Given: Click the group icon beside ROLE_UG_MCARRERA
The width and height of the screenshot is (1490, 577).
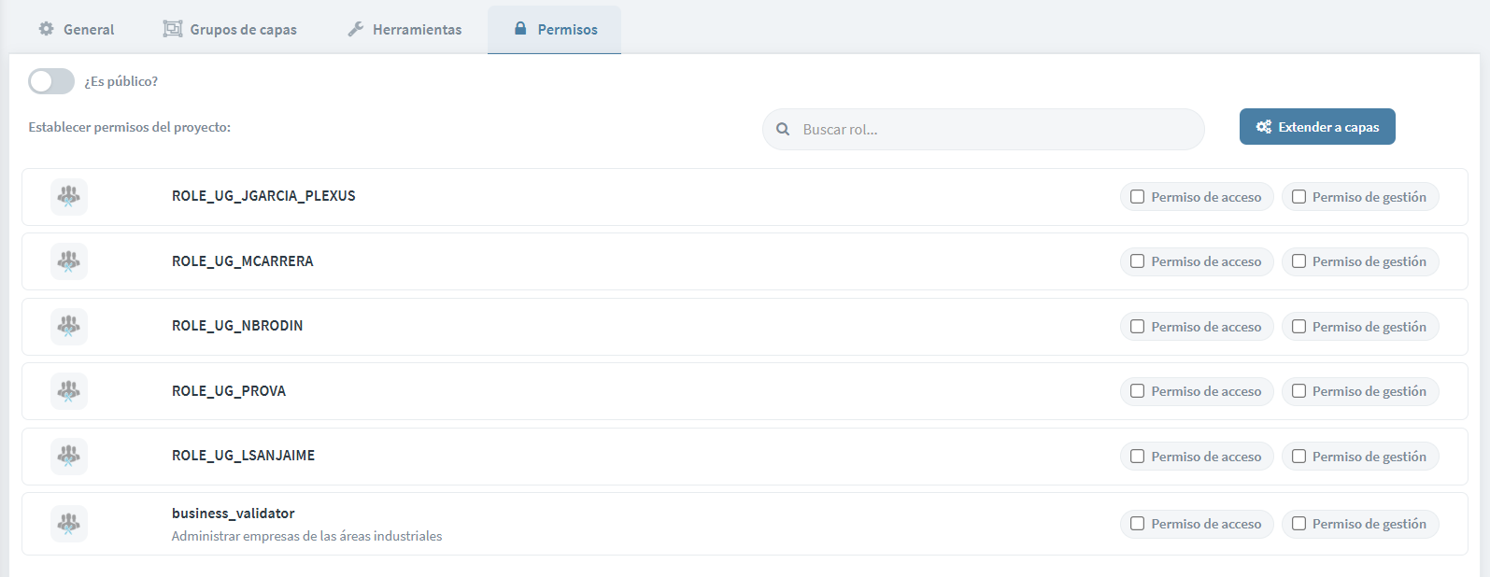Looking at the screenshot, I should pos(69,261).
